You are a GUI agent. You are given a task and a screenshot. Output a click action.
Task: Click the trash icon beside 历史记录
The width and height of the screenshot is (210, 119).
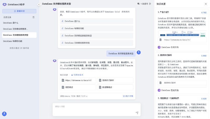33,17
